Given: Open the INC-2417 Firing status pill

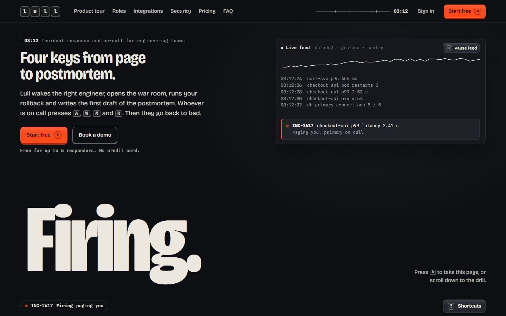Looking at the screenshot, I should pos(64,306).
